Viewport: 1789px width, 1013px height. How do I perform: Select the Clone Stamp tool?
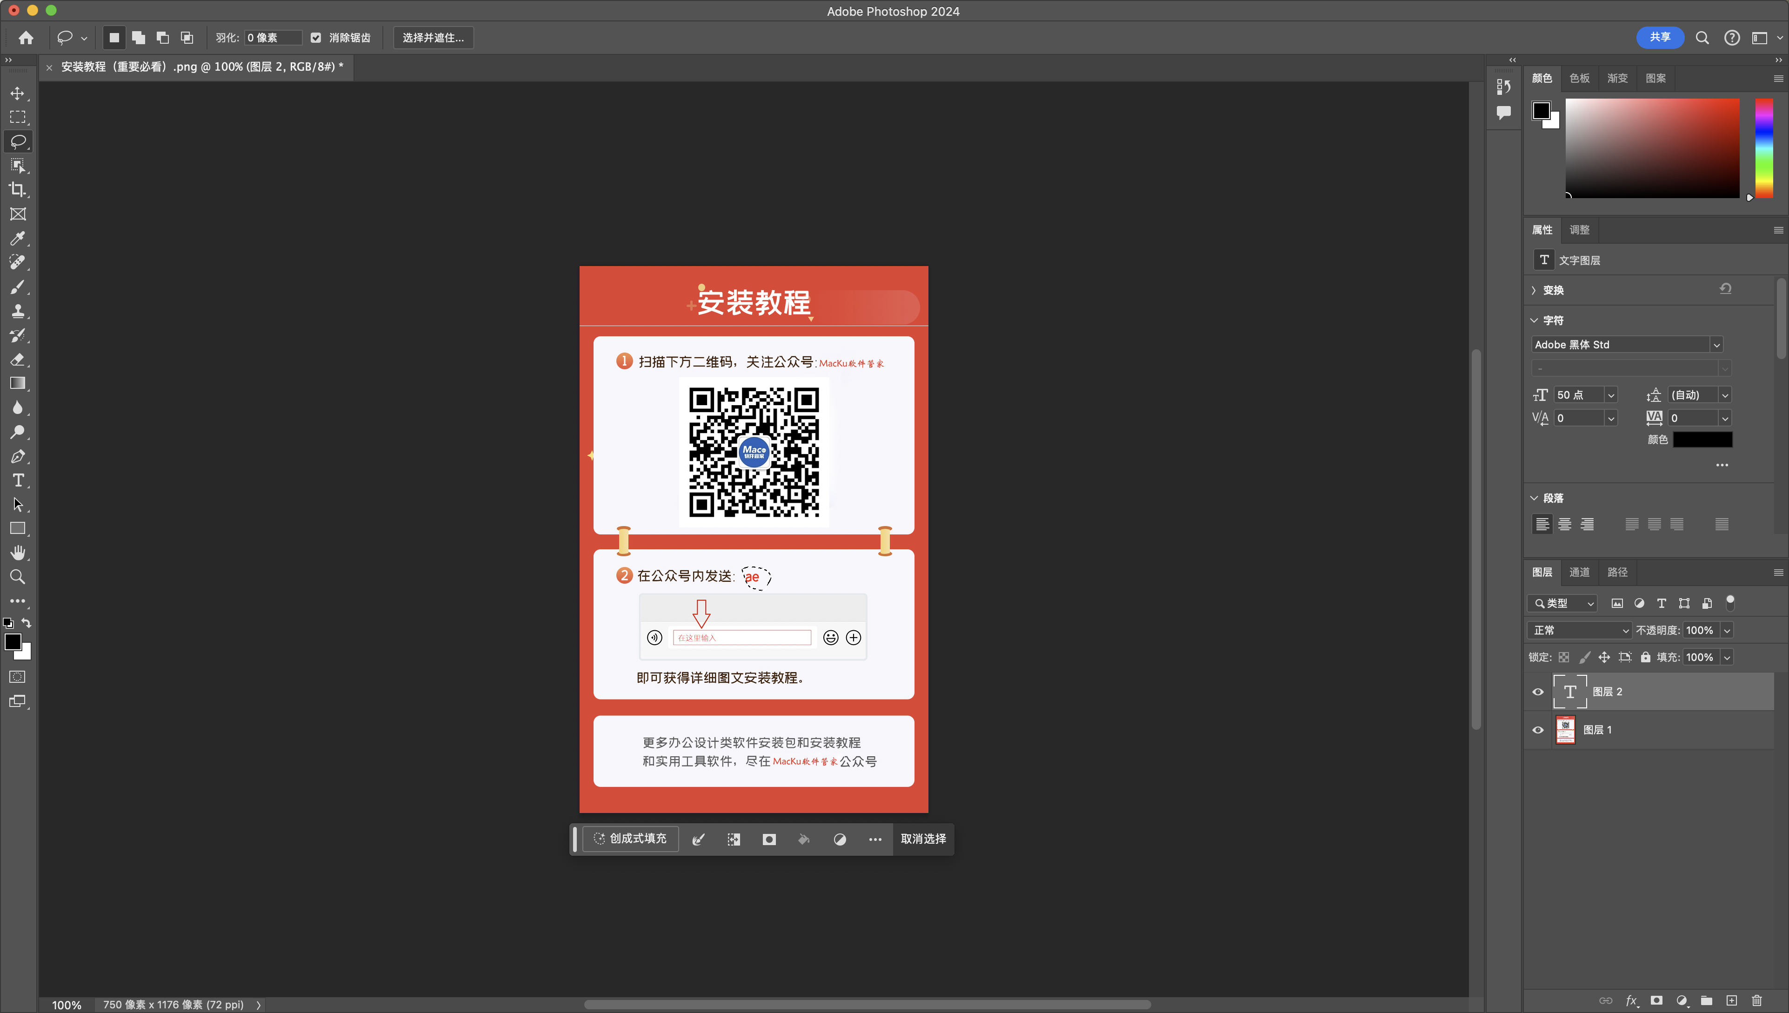coord(17,311)
